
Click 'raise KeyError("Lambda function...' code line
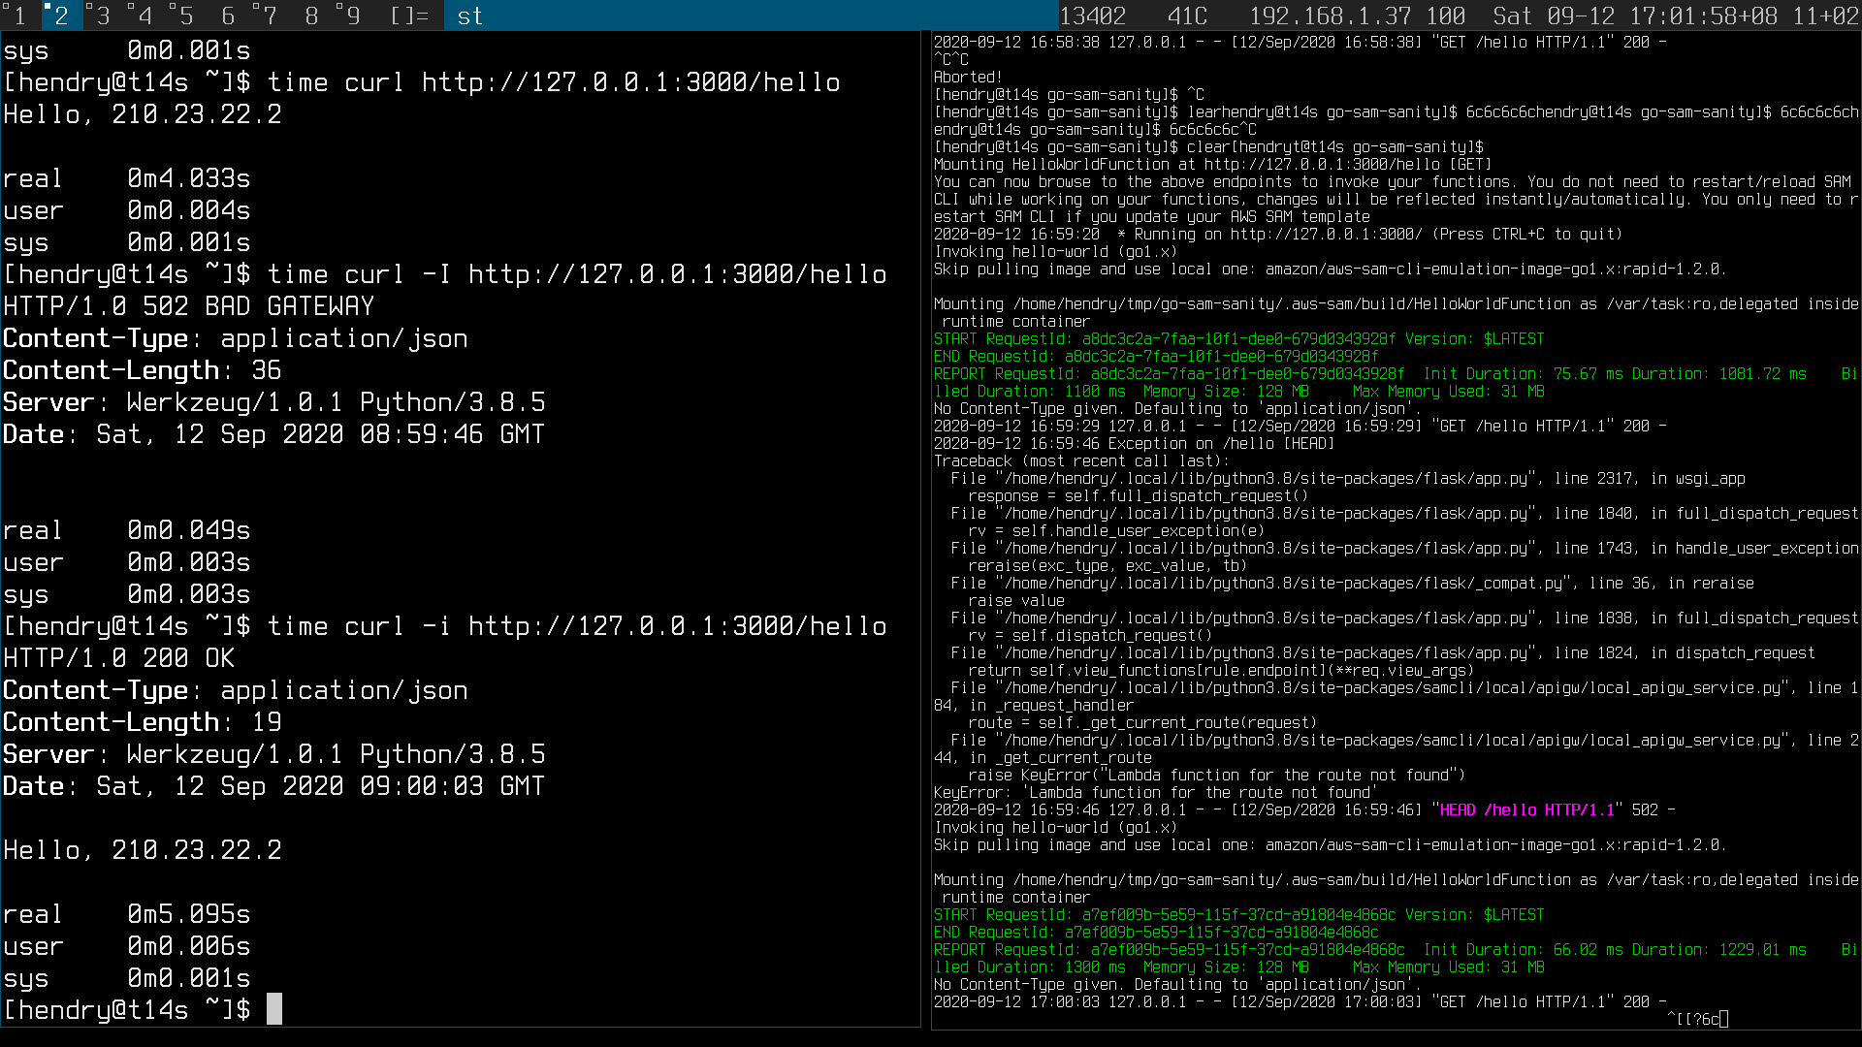pos(1217,776)
